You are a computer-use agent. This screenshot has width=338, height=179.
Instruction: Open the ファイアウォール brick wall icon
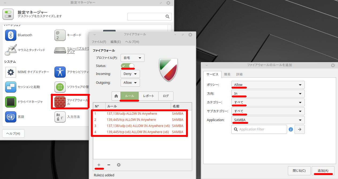(x=60, y=102)
